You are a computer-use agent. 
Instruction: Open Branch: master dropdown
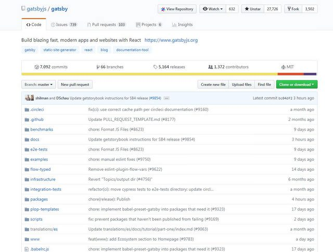pyautogui.click(x=39, y=84)
